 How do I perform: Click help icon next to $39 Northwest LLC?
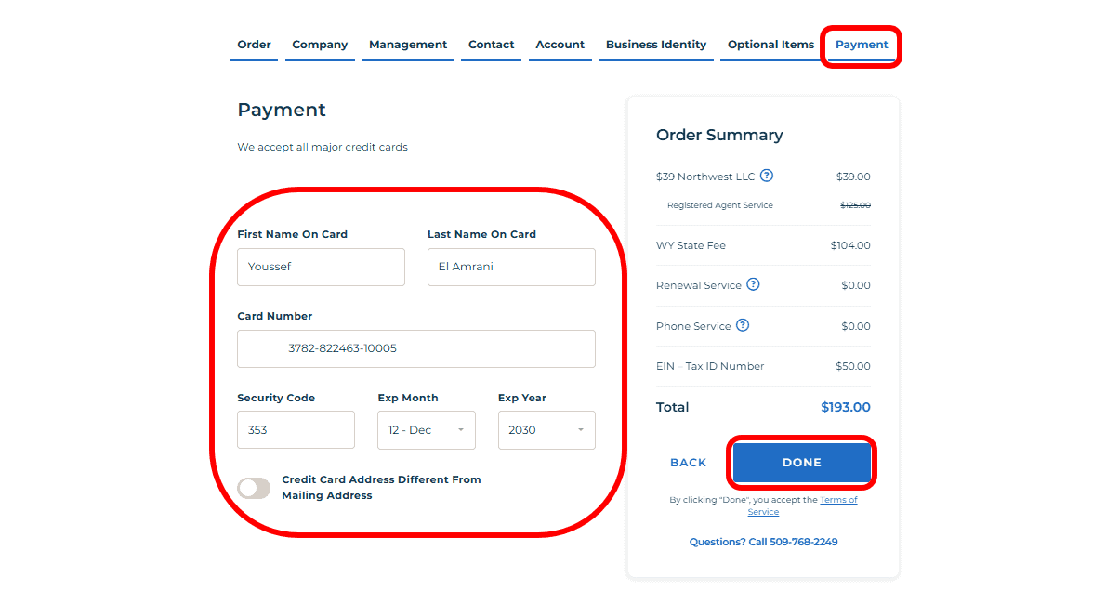coord(767,176)
